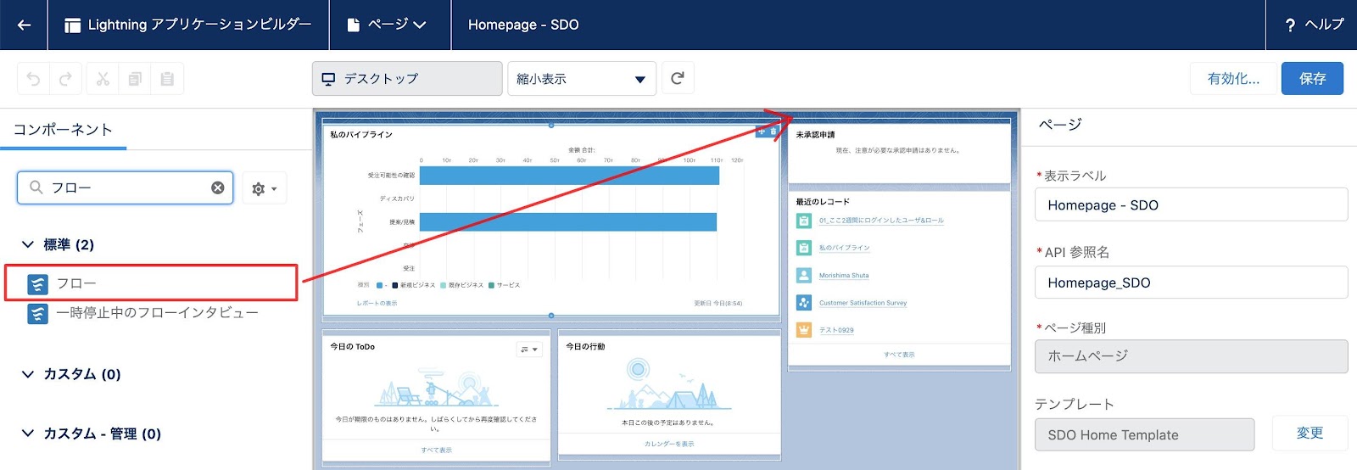Click the cut scissors icon
The height and width of the screenshot is (470, 1357).
coord(103,79)
